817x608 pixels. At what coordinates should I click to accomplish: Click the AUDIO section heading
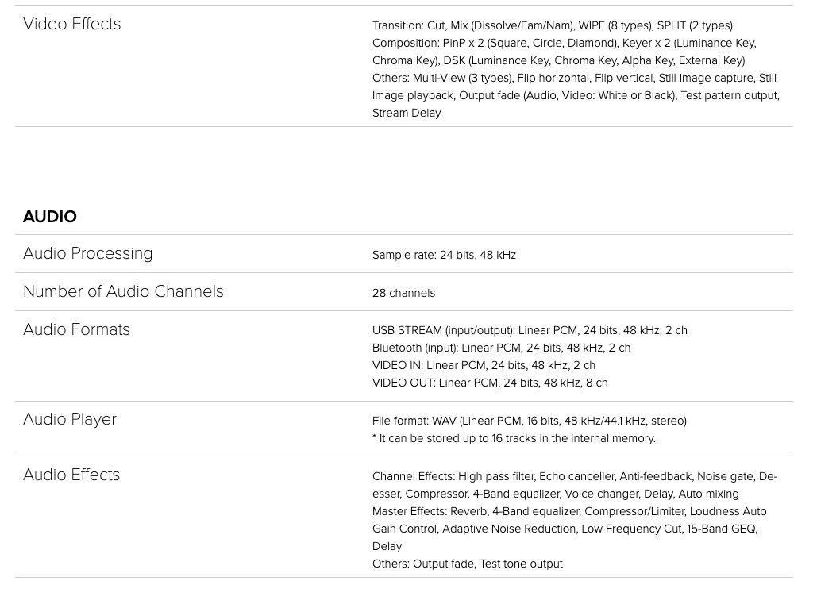point(50,216)
